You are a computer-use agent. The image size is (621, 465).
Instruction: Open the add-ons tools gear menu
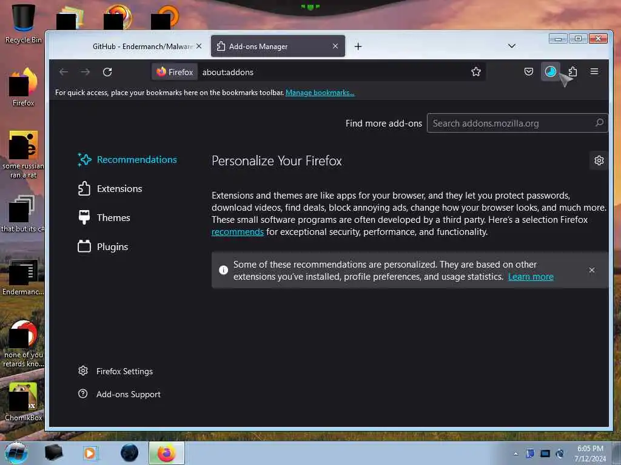[x=599, y=160]
